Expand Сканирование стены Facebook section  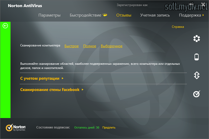(x=52, y=90)
